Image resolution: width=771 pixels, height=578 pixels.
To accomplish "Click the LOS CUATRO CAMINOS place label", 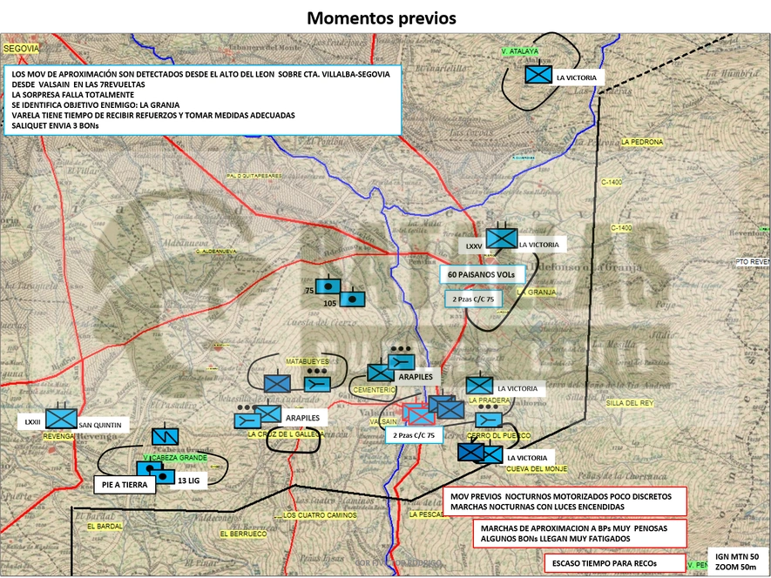I will [320, 515].
